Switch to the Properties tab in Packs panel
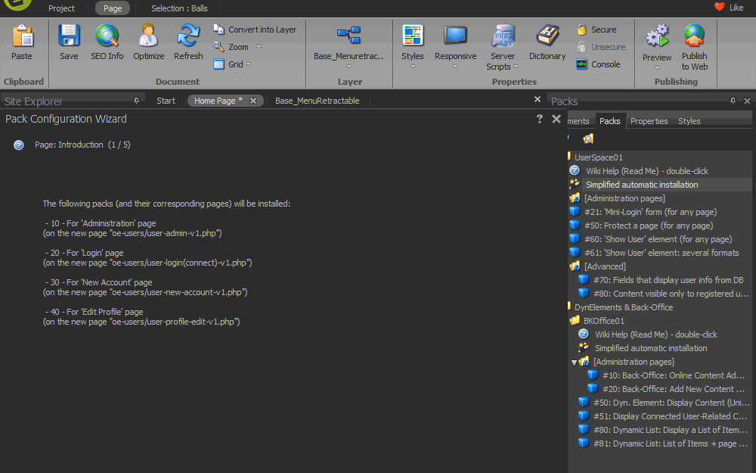This screenshot has height=473, width=756. click(647, 120)
